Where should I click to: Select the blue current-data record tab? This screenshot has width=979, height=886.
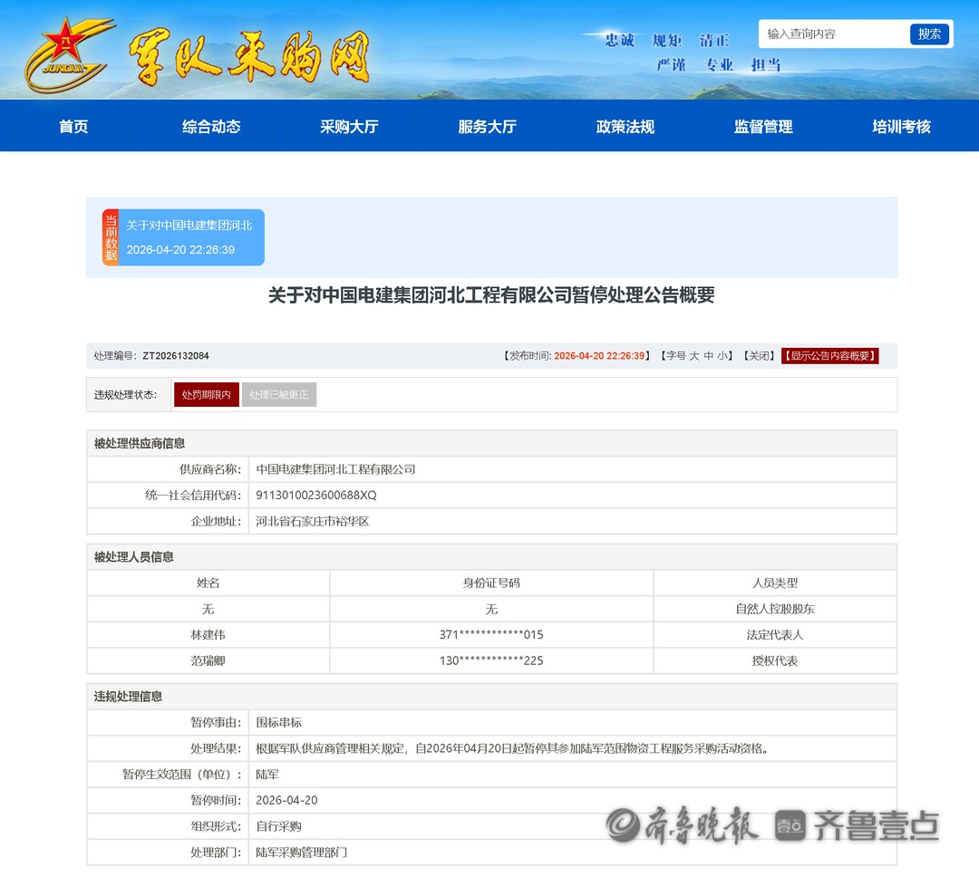point(191,237)
